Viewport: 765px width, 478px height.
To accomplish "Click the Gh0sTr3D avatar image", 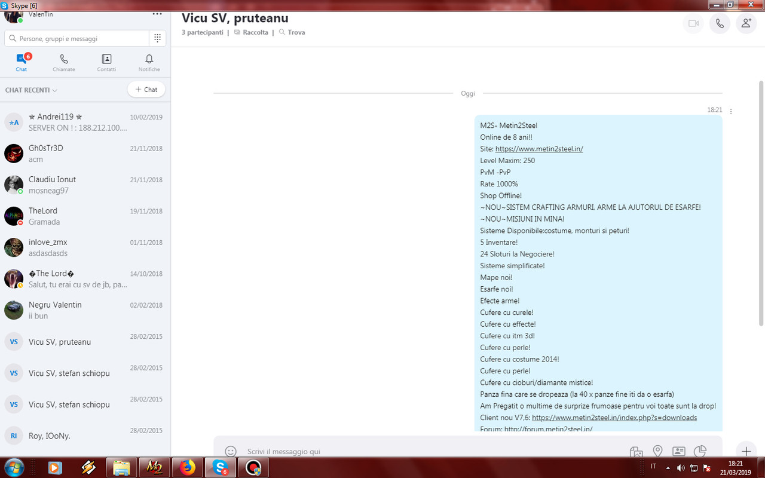I will point(14,154).
